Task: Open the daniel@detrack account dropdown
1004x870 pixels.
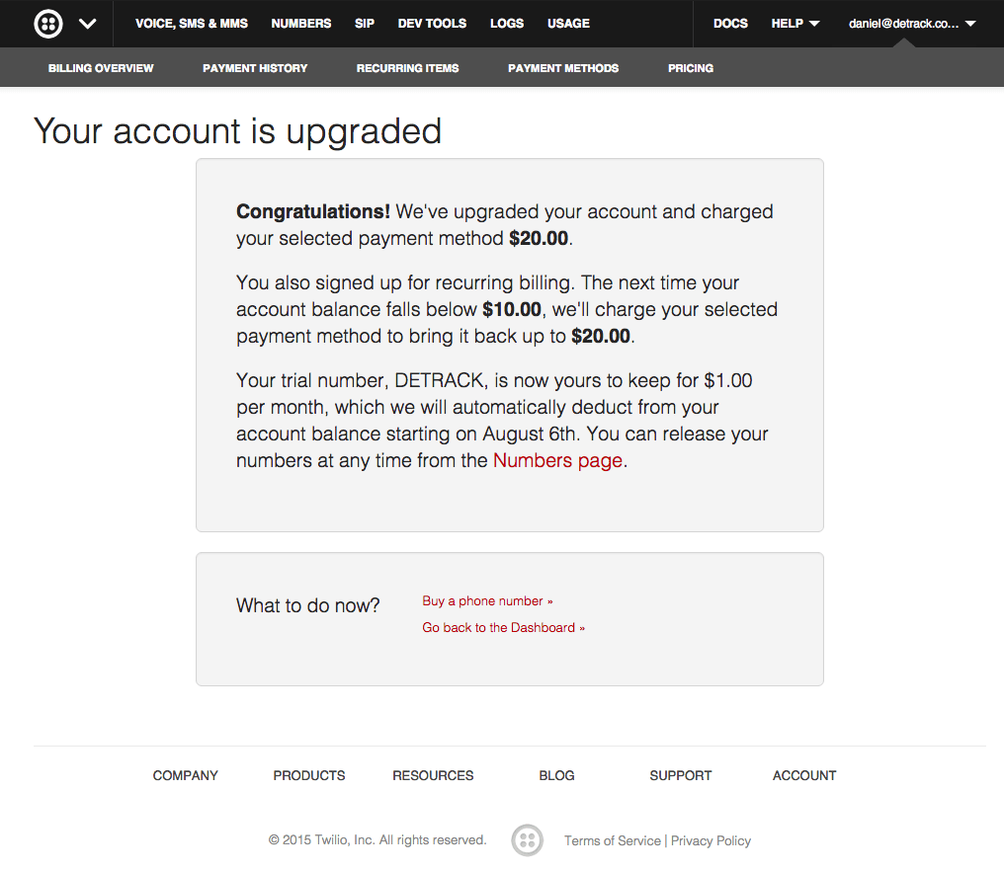Action: [x=912, y=24]
